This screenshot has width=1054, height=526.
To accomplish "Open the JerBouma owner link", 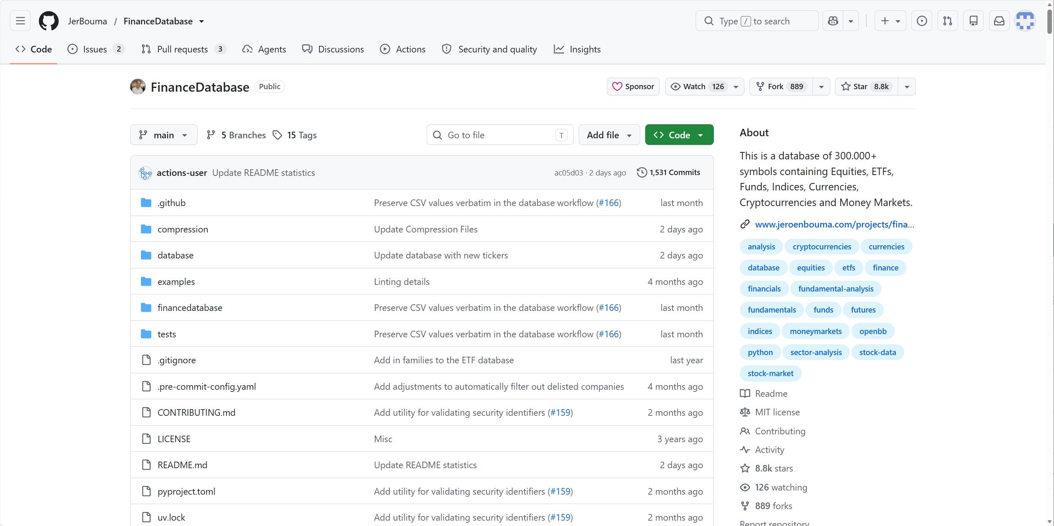I will (87, 21).
